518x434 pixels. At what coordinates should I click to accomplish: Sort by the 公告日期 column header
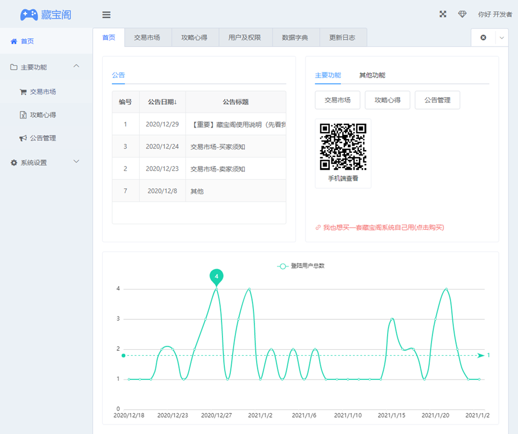pos(162,102)
